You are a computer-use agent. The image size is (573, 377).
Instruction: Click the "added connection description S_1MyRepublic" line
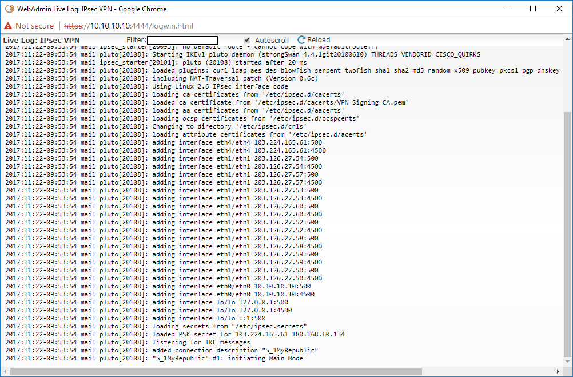[x=161, y=351]
